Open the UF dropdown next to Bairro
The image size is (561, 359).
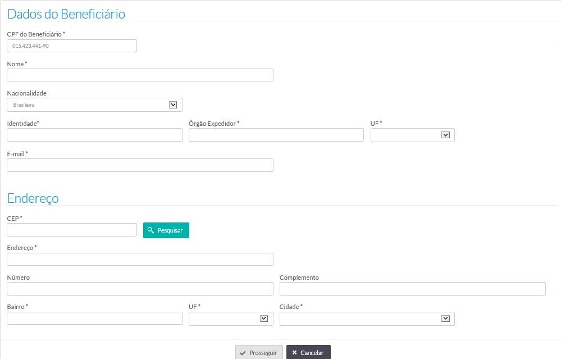tap(231, 319)
